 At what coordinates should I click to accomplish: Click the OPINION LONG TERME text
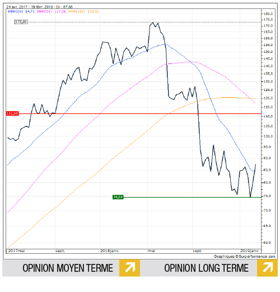tap(206, 268)
